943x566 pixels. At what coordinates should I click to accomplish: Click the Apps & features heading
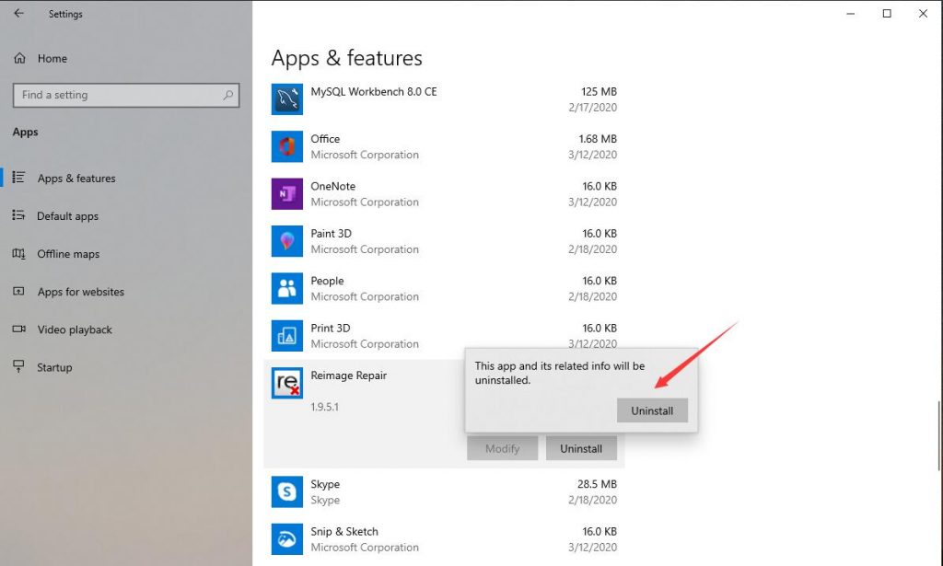pyautogui.click(x=346, y=58)
